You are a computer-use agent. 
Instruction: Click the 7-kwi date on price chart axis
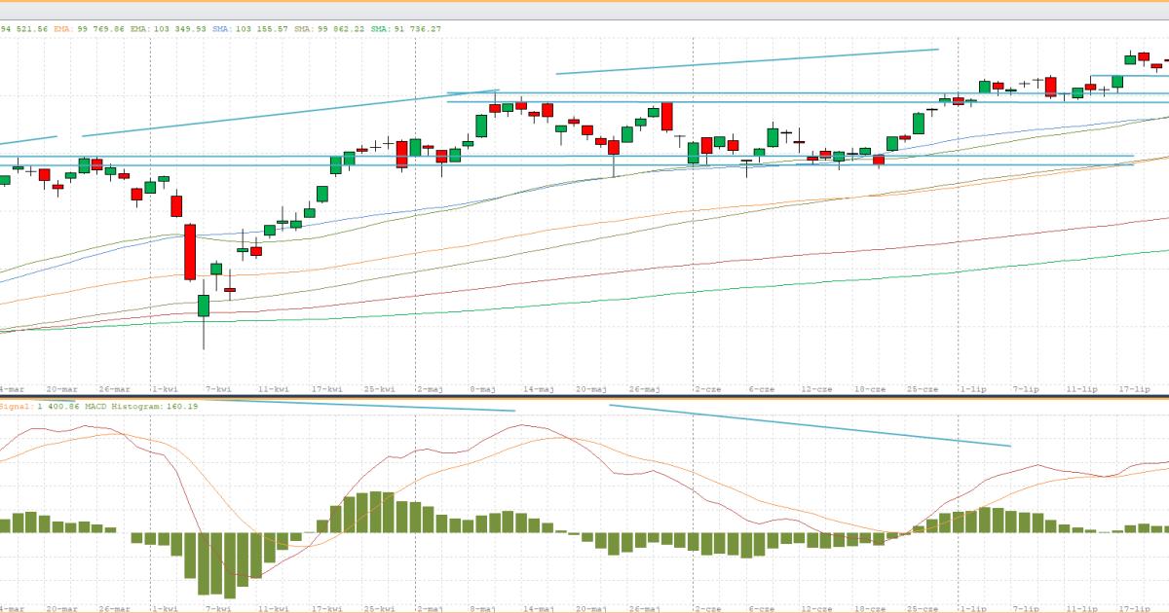click(x=217, y=389)
